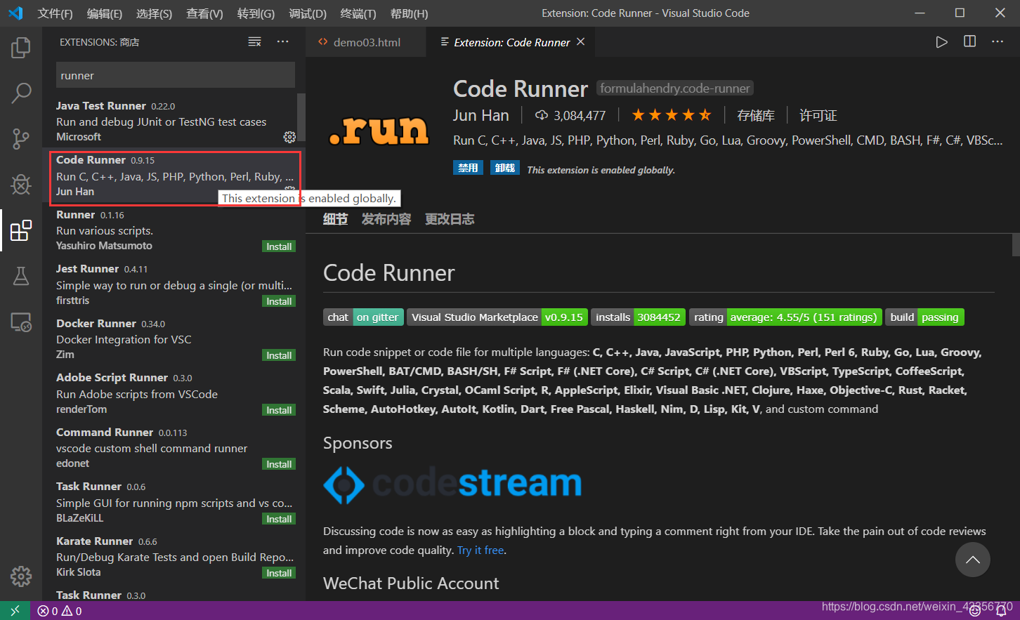Close the Code Runner extension tab
The image size is (1020, 620).
[x=581, y=42]
